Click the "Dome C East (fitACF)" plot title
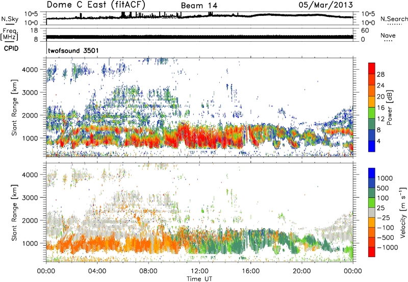This screenshot has width=408, height=282. click(96, 5)
